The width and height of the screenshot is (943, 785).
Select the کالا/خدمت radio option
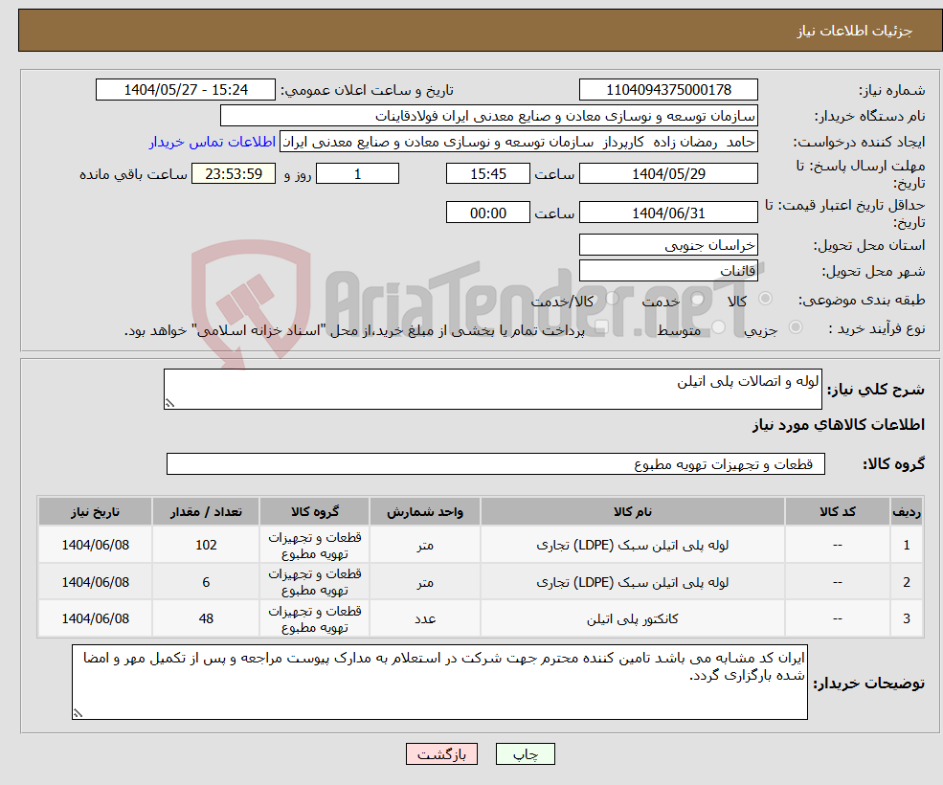tap(614, 300)
